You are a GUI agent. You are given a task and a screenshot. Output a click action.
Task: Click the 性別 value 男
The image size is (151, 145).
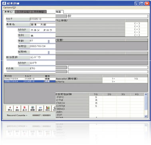[32, 36]
